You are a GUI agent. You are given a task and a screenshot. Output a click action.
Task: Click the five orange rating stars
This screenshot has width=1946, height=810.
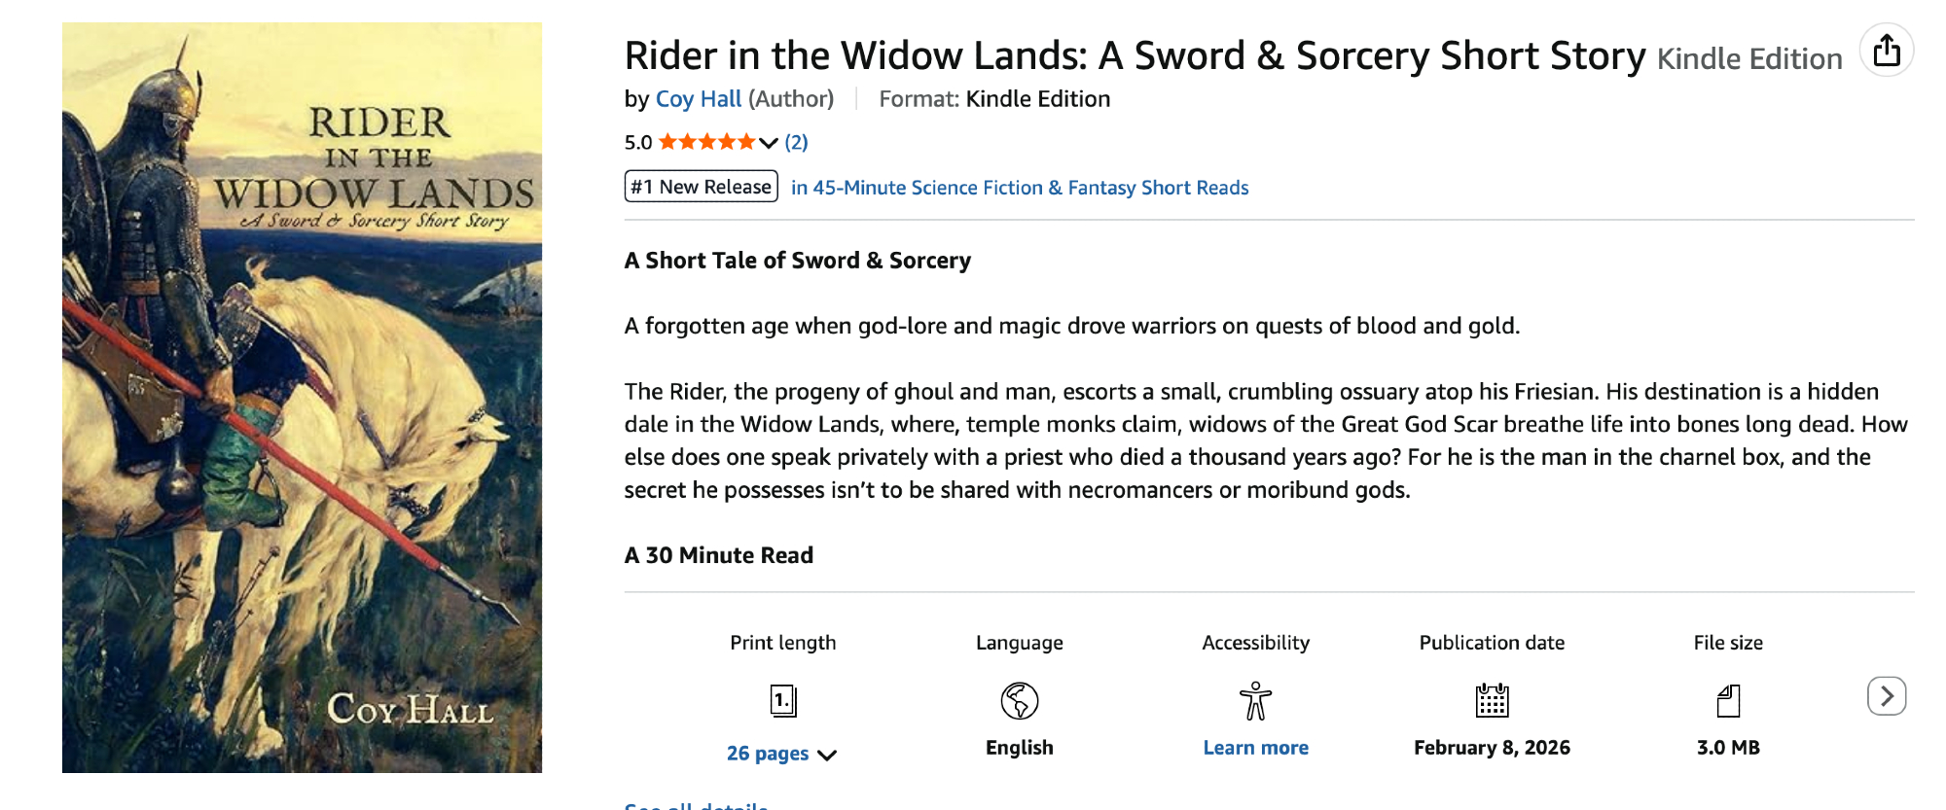click(x=706, y=143)
